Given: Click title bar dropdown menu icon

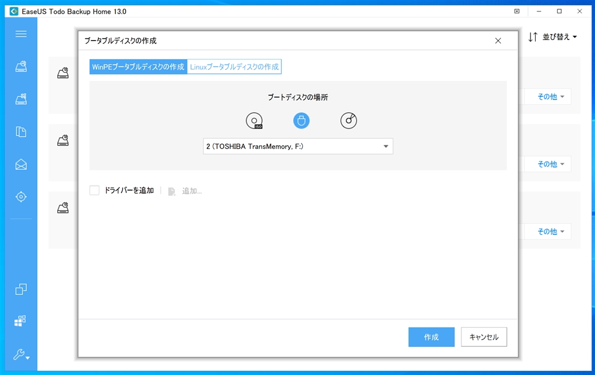Looking at the screenshot, I should 517,12.
